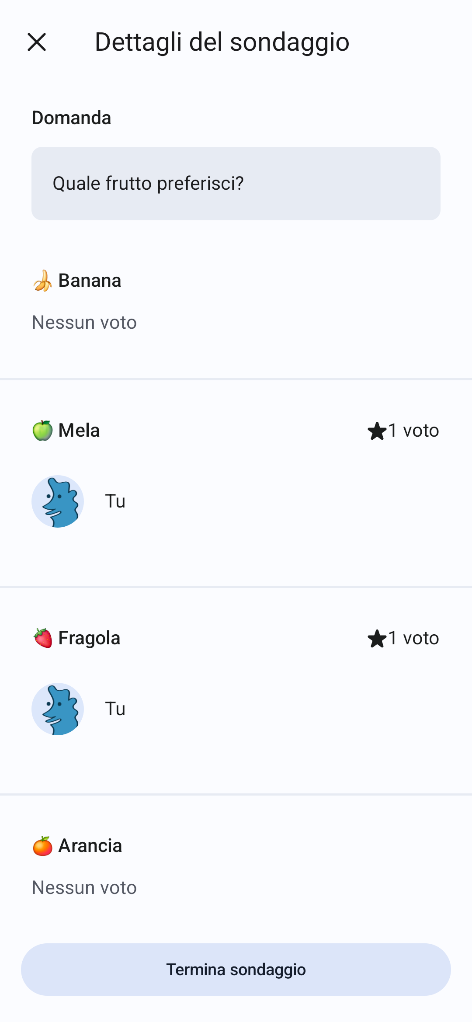Tap the "Tu" voter name under Mela

click(x=115, y=501)
